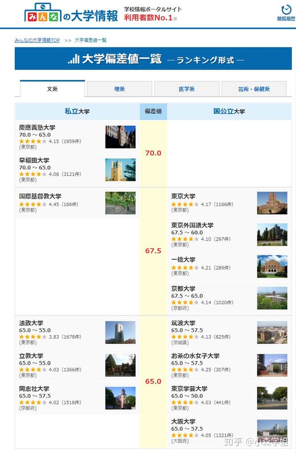Click the 70.0 deviation value label
The width and height of the screenshot is (296, 454).
(x=153, y=153)
